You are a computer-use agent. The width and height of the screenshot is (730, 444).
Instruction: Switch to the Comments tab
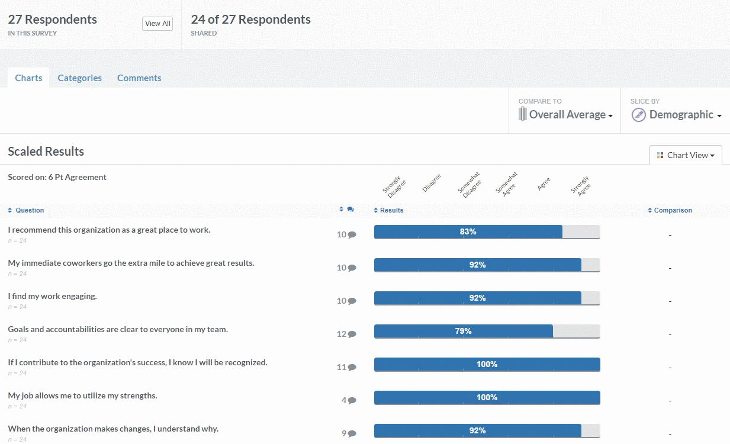pos(139,78)
